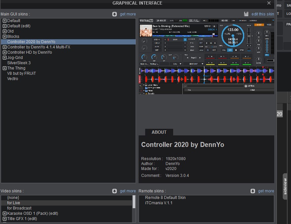This screenshot has width=291, height=224.
Task: Open get more link for Remote skins
Action: [x=266, y=191]
